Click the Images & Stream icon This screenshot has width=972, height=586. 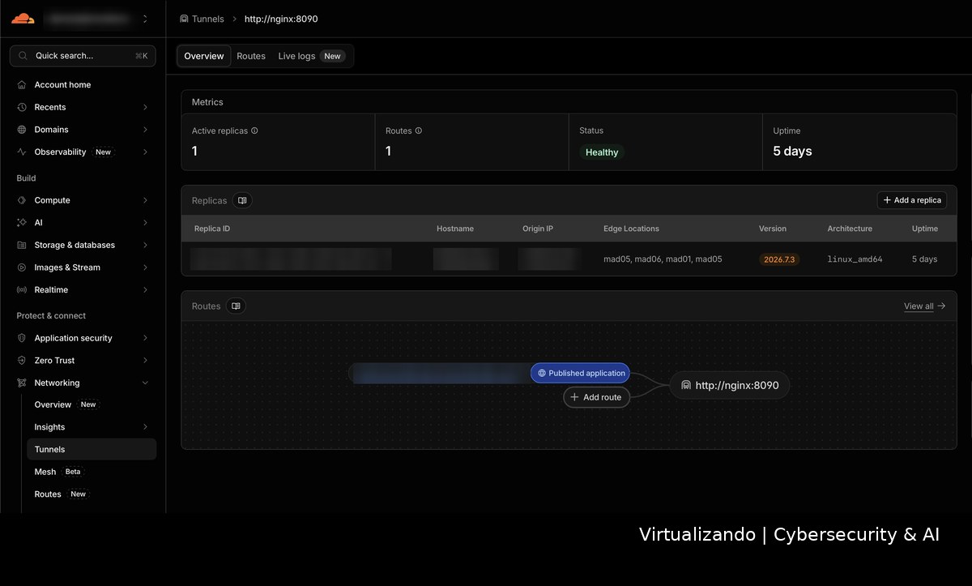click(x=22, y=267)
